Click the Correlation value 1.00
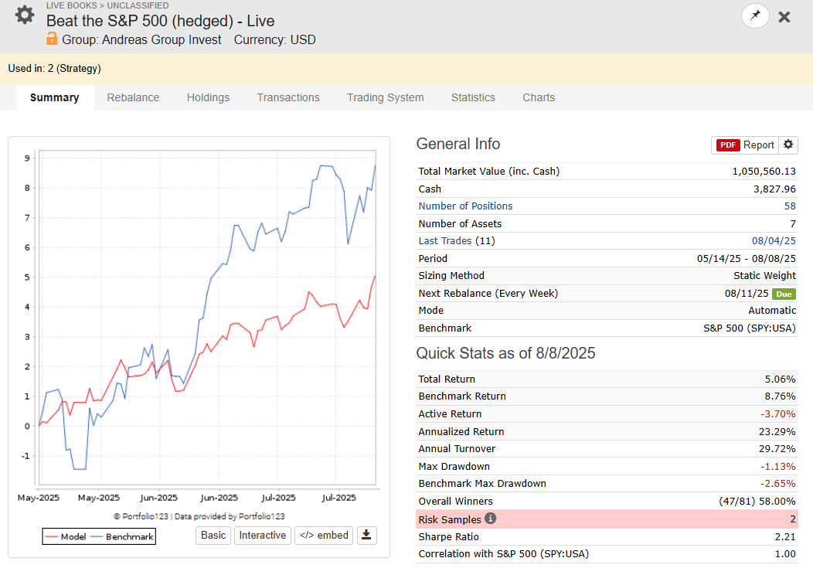 (785, 554)
